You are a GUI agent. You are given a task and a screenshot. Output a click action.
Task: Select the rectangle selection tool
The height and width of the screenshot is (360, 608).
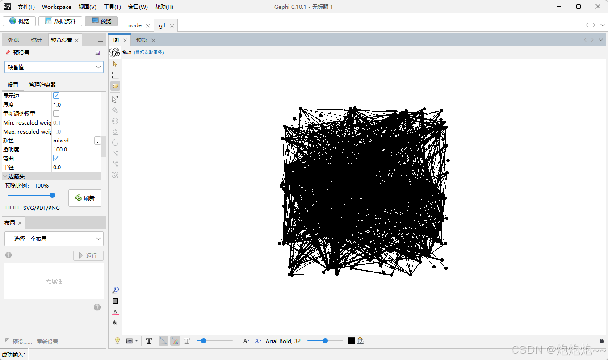115,75
